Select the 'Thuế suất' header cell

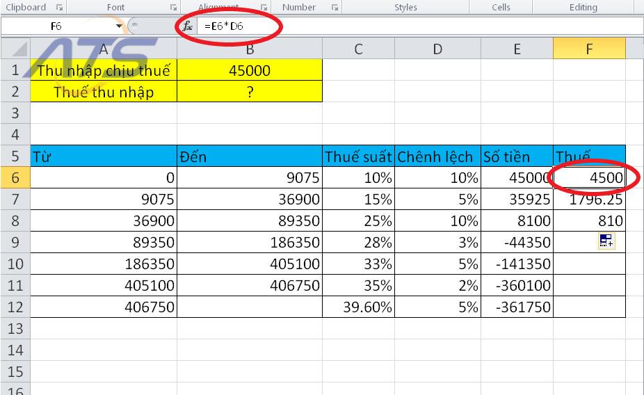tap(358, 156)
